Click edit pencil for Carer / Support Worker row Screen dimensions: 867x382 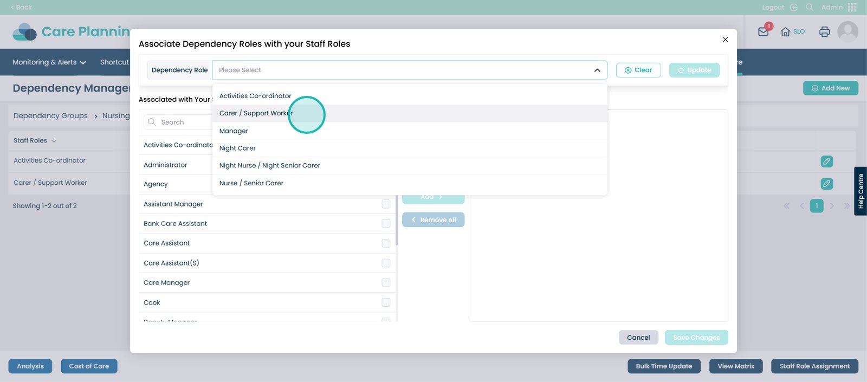click(x=826, y=184)
